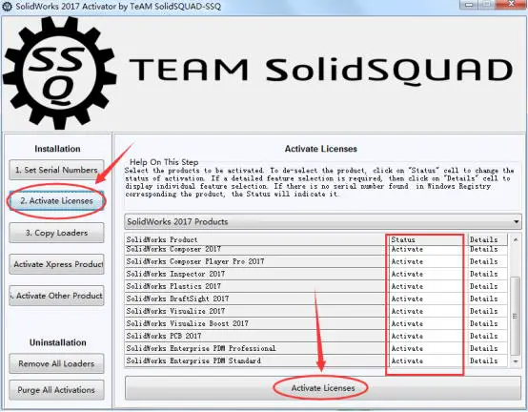
Task: Select the SolidWorks Composer 2017 row name
Action: (x=173, y=249)
